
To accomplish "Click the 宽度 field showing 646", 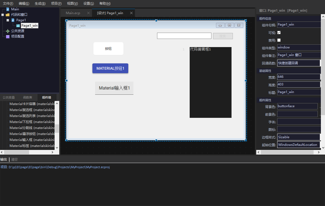I will (x=298, y=77).
